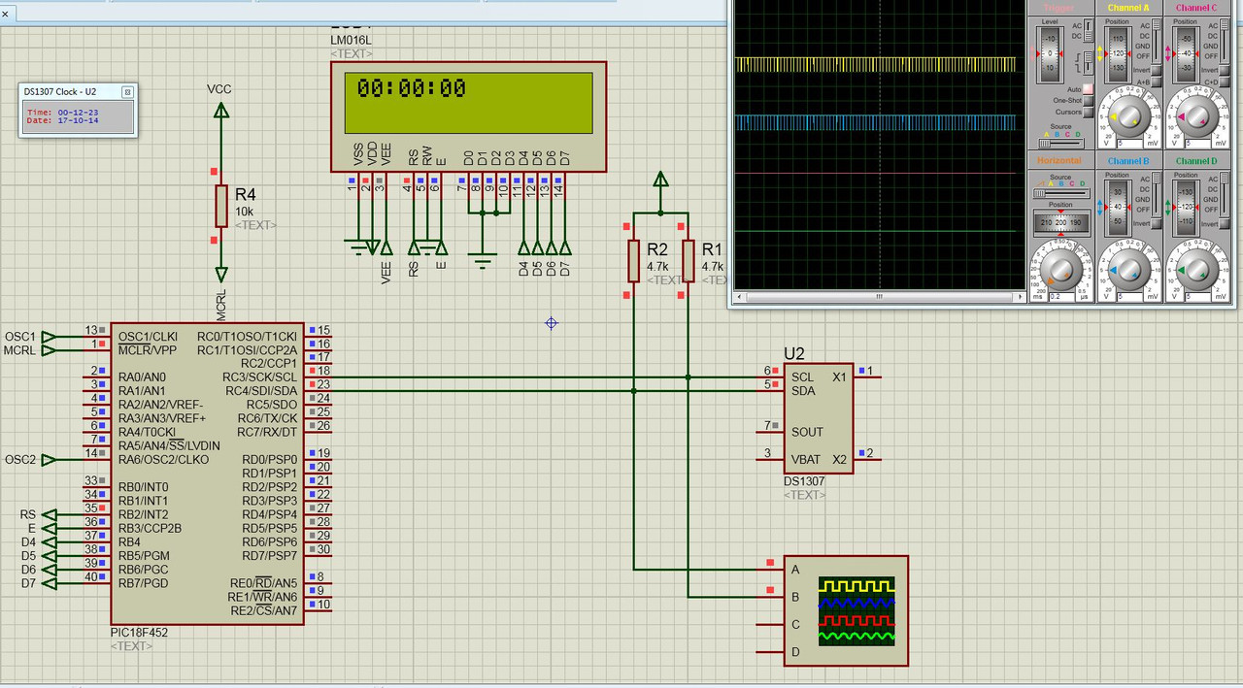
Task: Click the Channel D Position thumbwheel
Action: tap(1186, 208)
